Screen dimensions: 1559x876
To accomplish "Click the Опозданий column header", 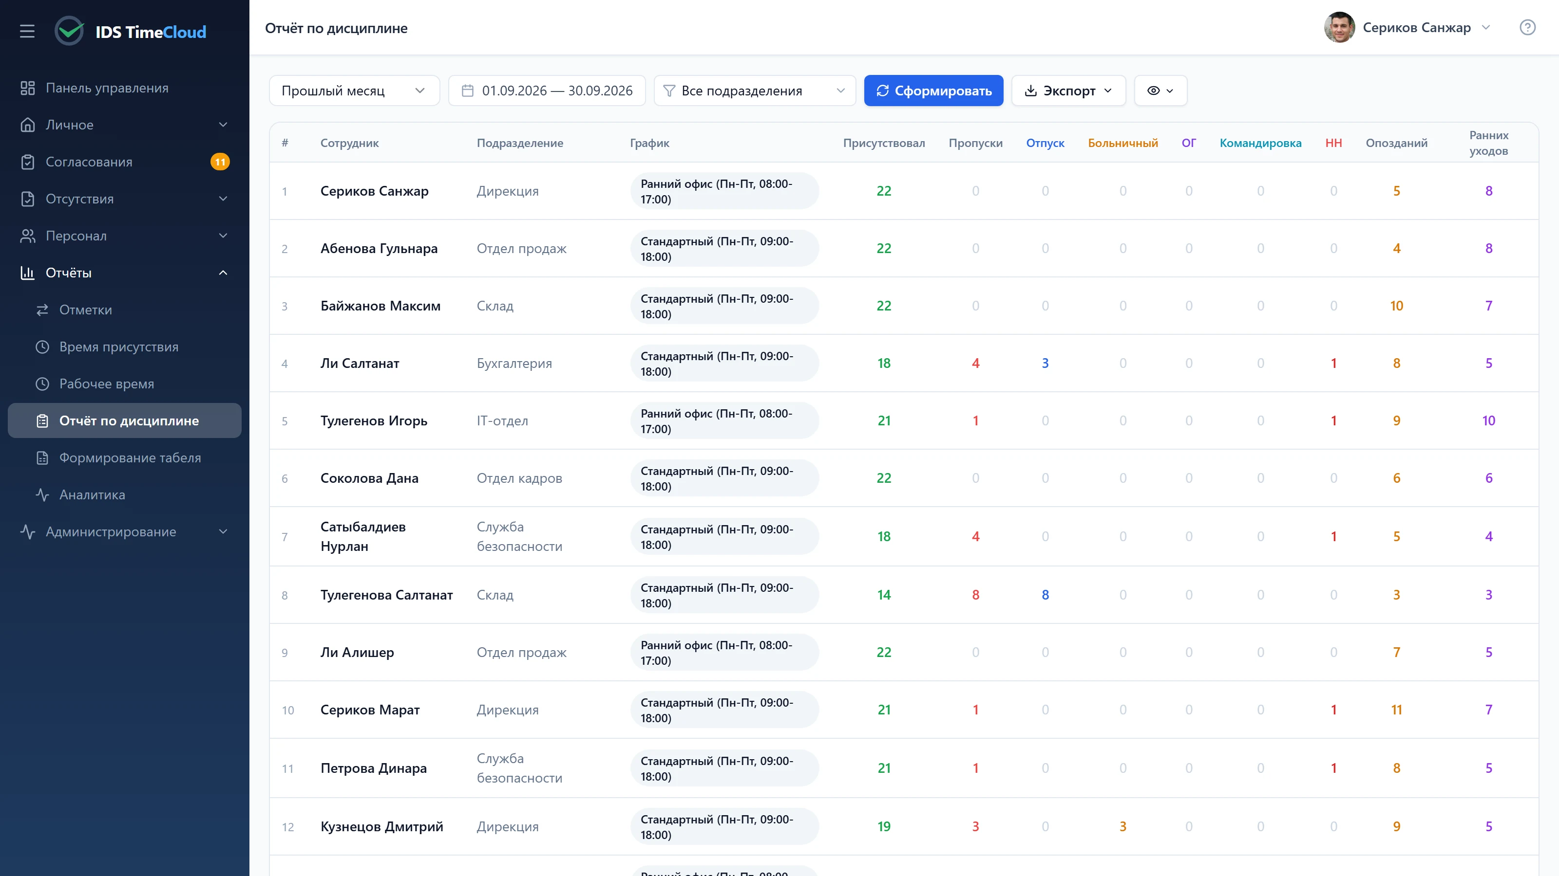I will tap(1396, 143).
